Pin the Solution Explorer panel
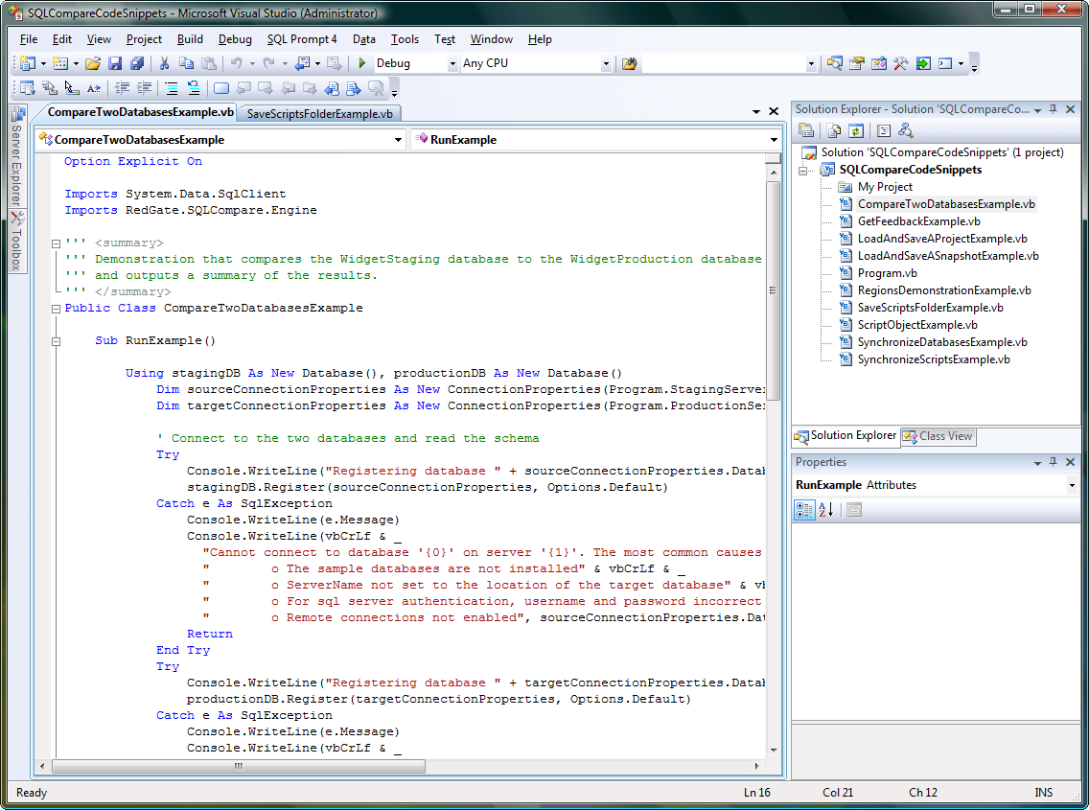The height and width of the screenshot is (810, 1089). pyautogui.click(x=1052, y=108)
